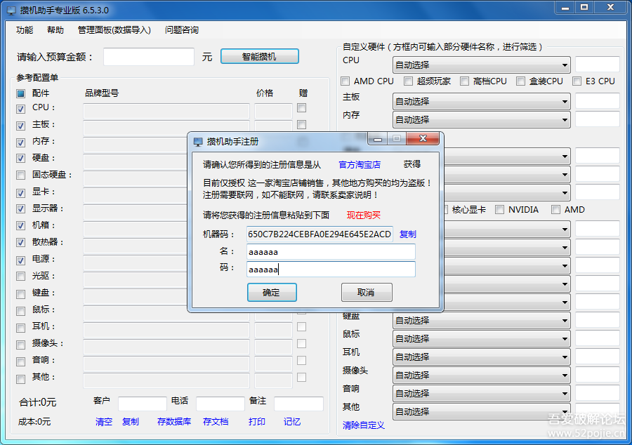Screen dimensions: 632x445
Task: Click 打印 to print the build list
Action: click(256, 422)
